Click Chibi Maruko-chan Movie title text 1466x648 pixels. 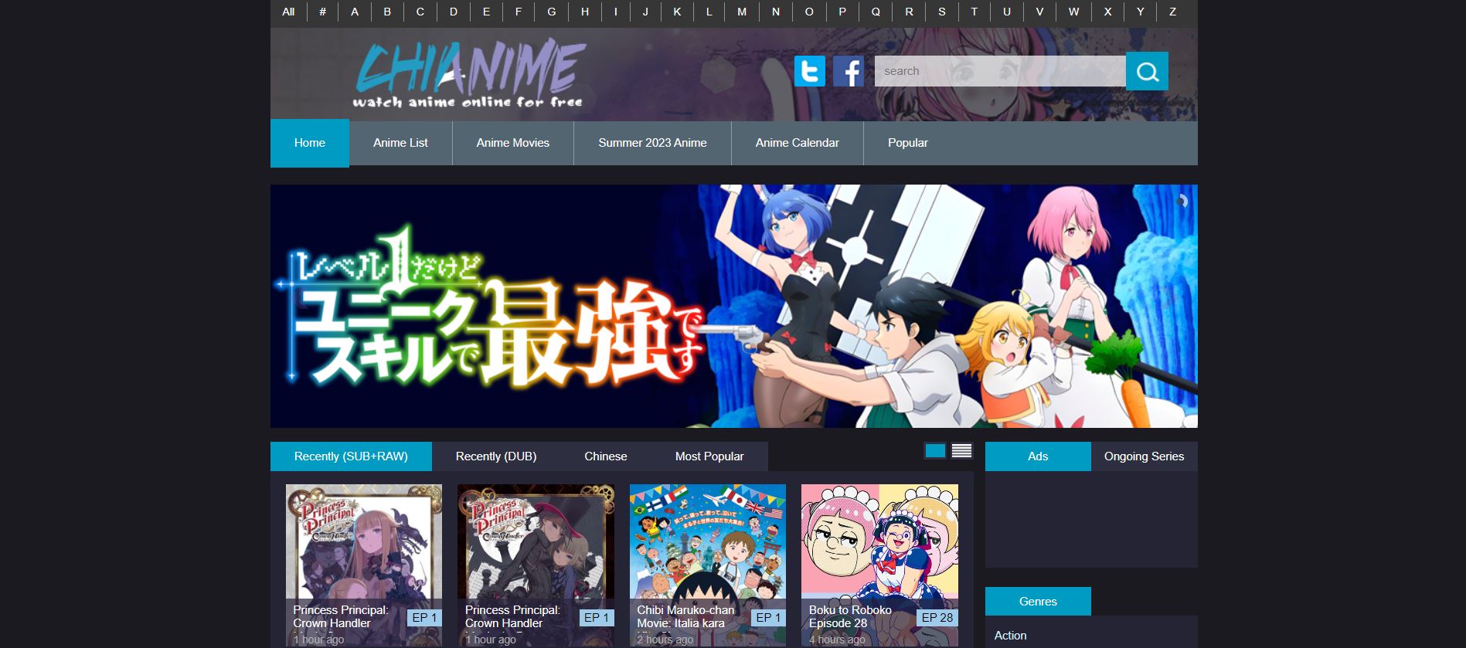(685, 616)
